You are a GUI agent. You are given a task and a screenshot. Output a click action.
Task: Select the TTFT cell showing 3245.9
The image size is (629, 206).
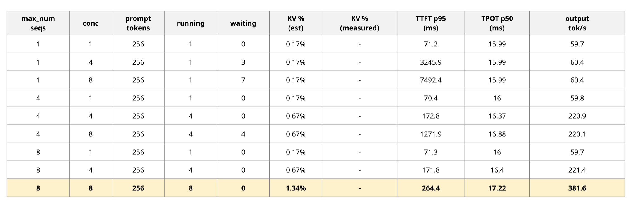pyautogui.click(x=431, y=62)
